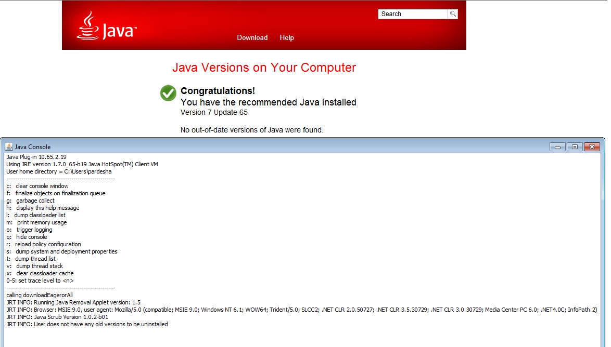Click the 'User home directory' console line
Screen dimensions: 611x347
pos(59,171)
